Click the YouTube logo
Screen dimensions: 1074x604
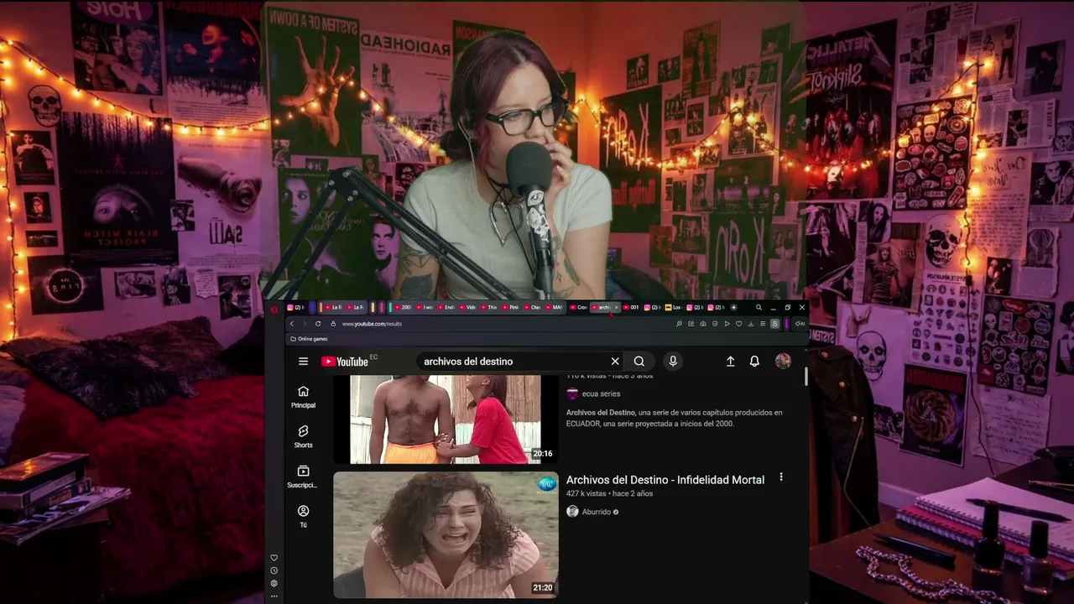tap(345, 362)
